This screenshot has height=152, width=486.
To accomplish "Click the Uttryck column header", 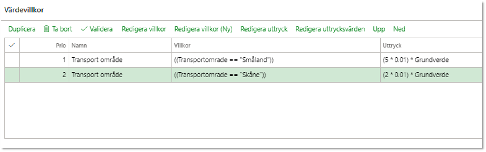I will [431, 45].
